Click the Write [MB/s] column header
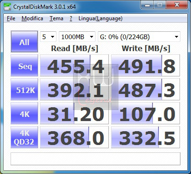Viewport: 191px width, 174px height. click(x=146, y=49)
